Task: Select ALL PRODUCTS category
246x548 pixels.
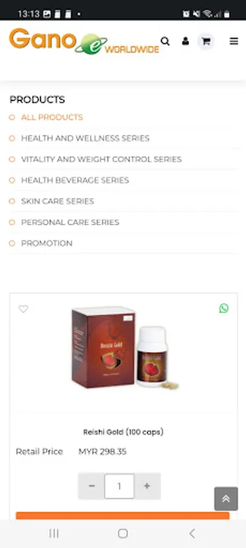Action: coord(52,118)
